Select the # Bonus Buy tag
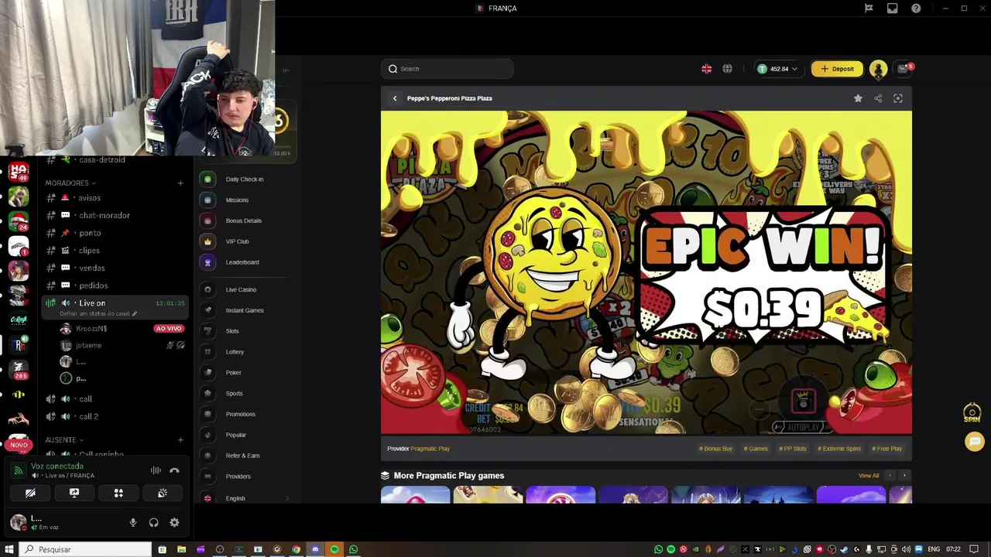This screenshot has width=991, height=557. tap(715, 449)
